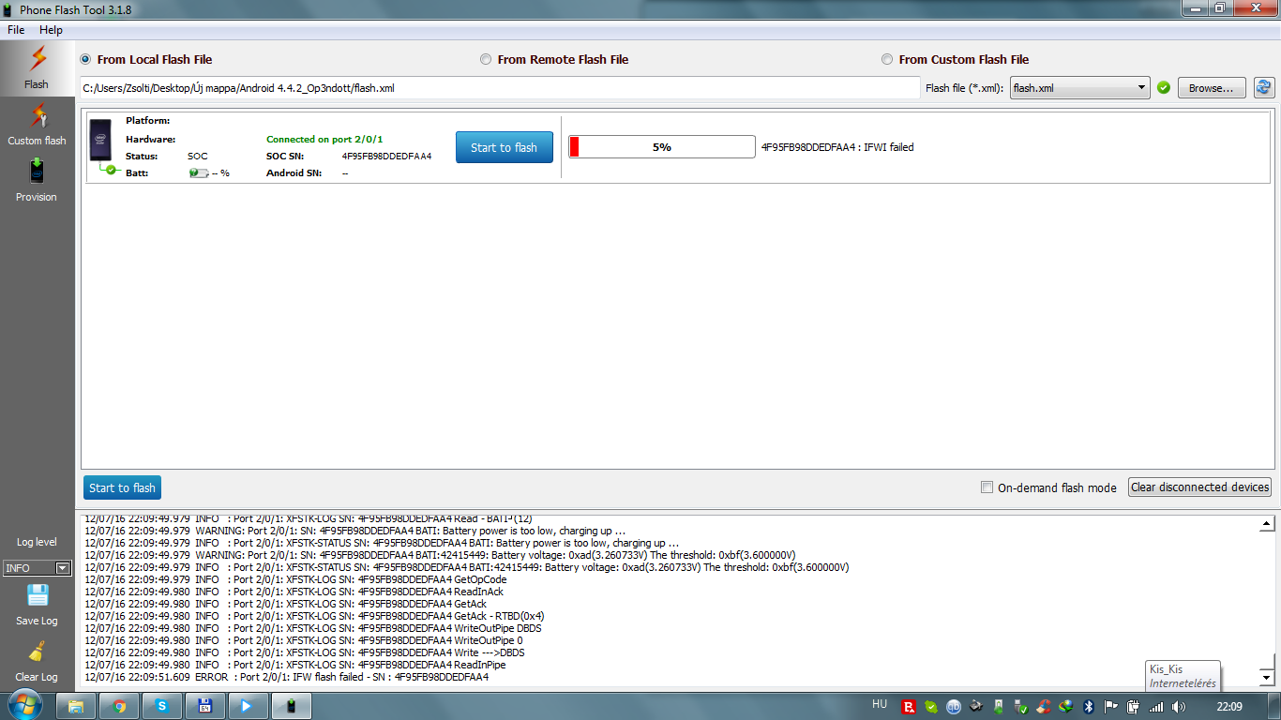Click the battery level icon
1281x720 pixels.
tap(199, 173)
